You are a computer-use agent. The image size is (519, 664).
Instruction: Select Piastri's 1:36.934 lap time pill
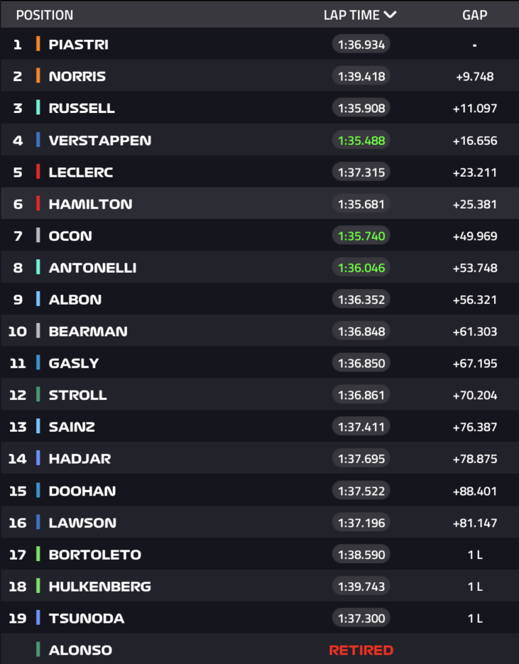[361, 45]
